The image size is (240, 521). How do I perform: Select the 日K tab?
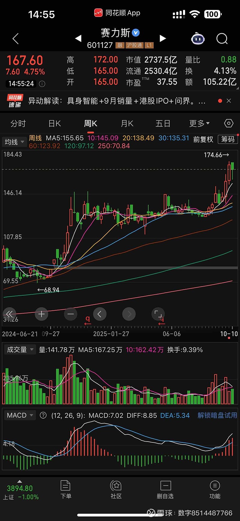(55, 123)
